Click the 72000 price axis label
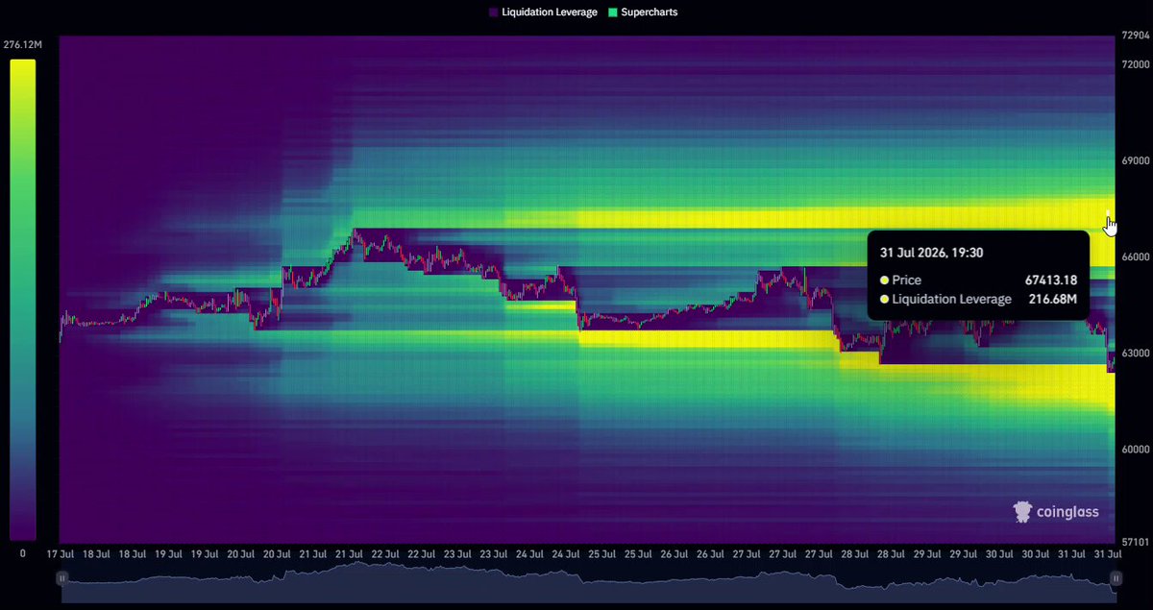The image size is (1153, 610). [1134, 64]
